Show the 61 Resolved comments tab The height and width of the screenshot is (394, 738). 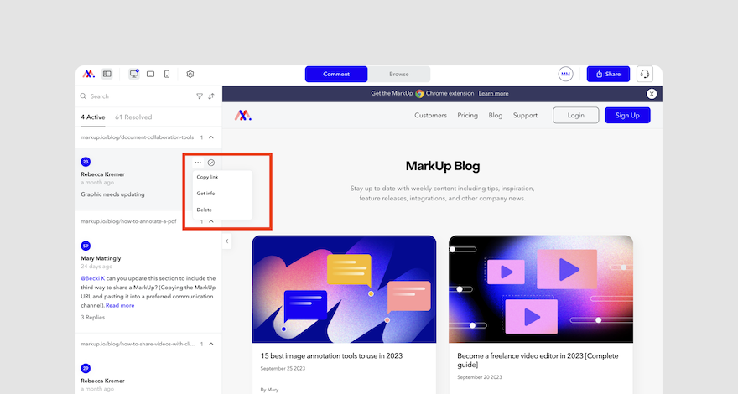[x=133, y=117]
